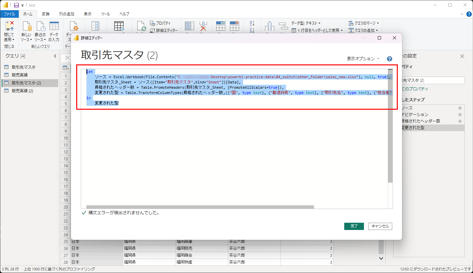This screenshot has height=273, width=473.
Task: Maximize the 詳細エディター dialog
Action: (x=379, y=38)
